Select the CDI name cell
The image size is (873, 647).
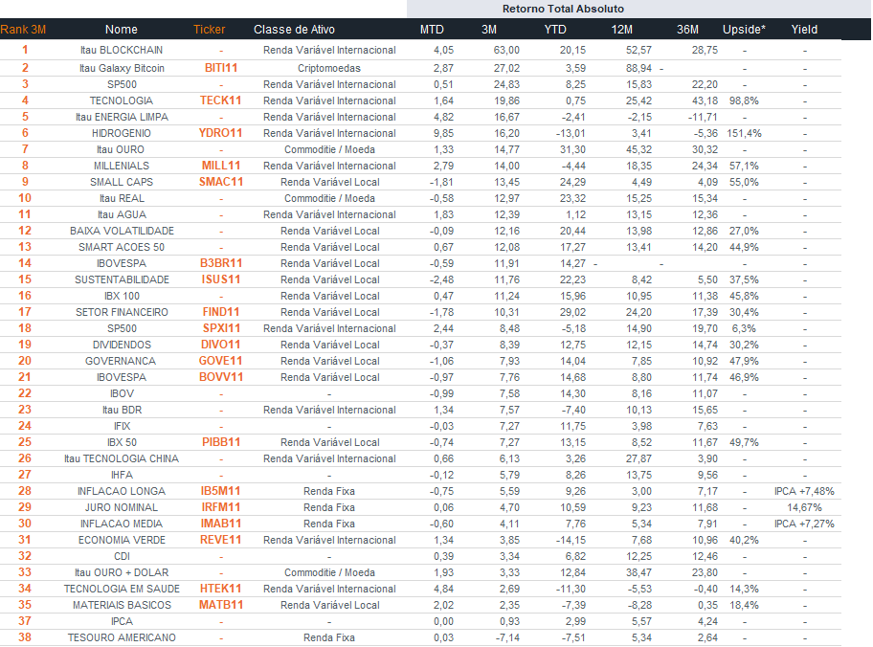[x=122, y=556]
